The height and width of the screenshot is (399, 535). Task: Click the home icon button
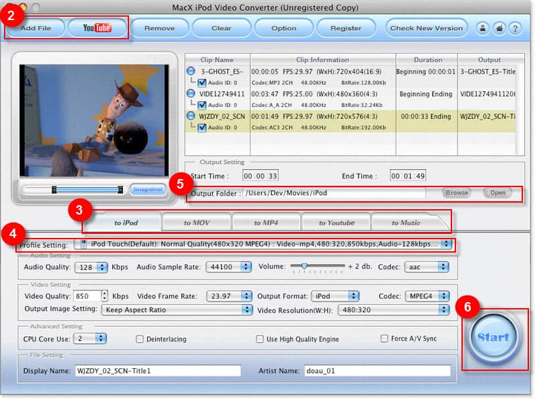pyautogui.click(x=499, y=28)
